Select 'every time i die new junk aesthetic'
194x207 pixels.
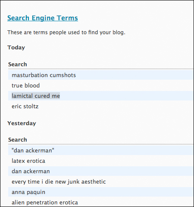(59, 182)
